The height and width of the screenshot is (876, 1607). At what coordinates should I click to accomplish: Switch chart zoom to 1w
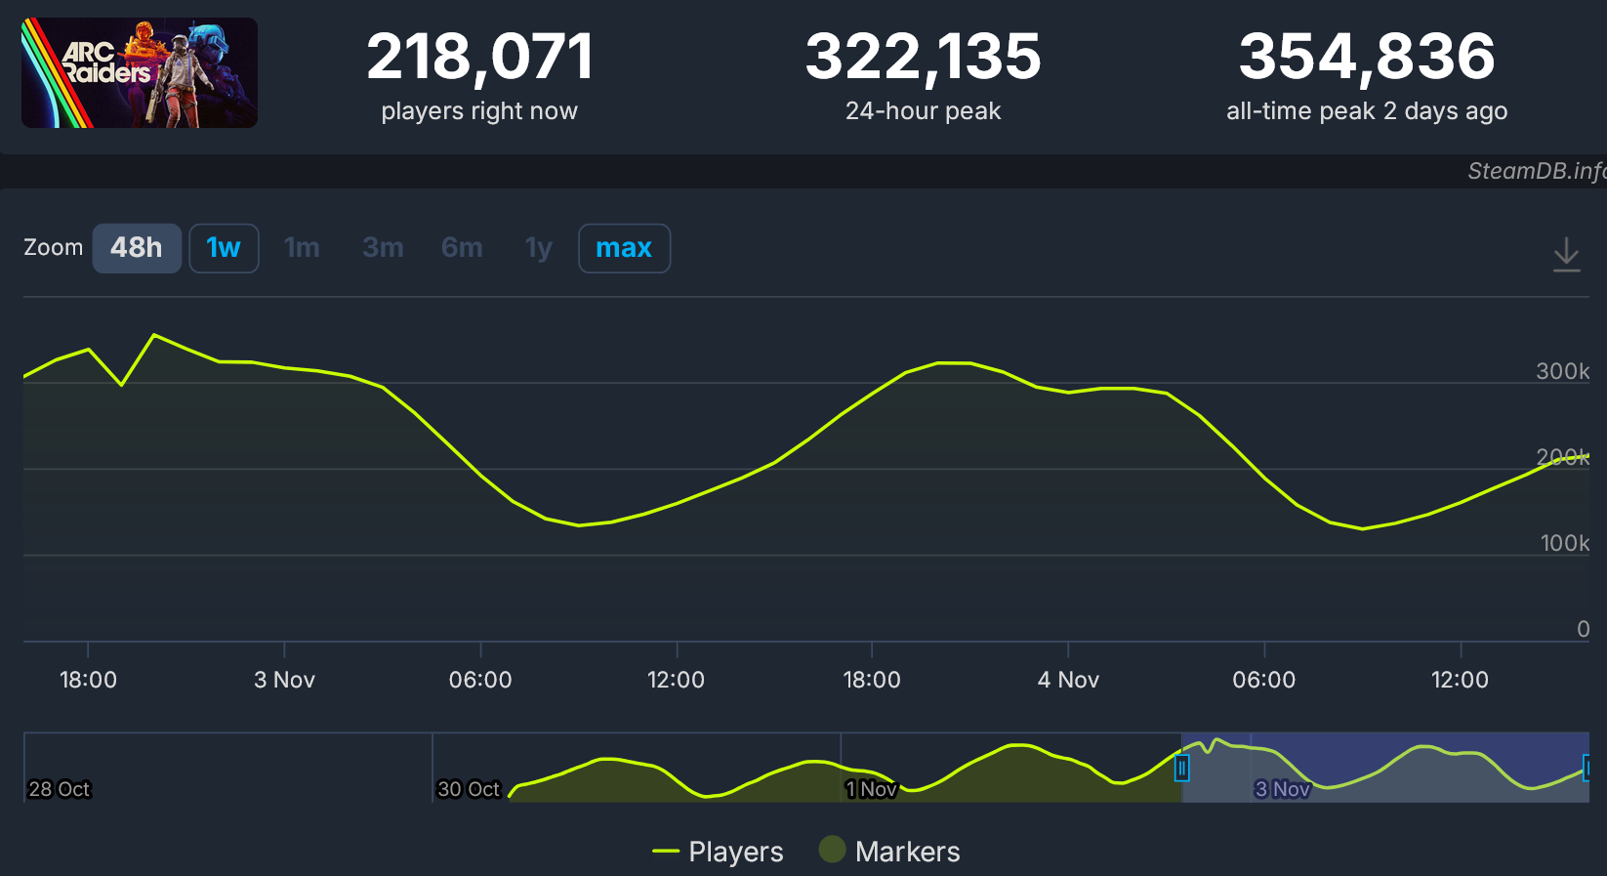coord(224,248)
